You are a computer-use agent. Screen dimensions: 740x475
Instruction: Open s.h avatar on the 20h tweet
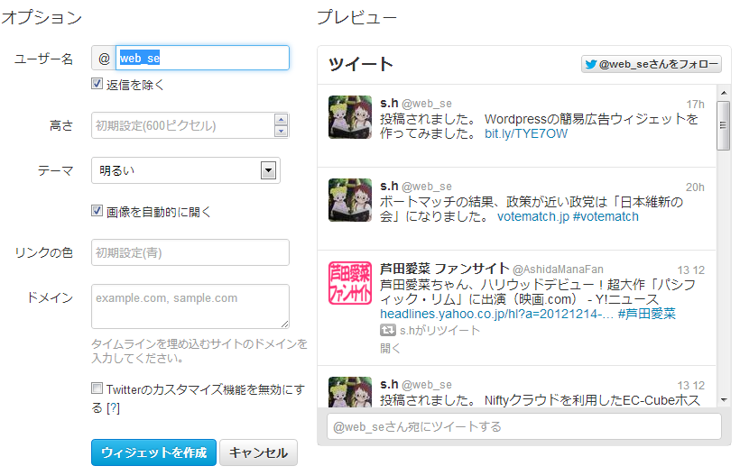point(350,200)
